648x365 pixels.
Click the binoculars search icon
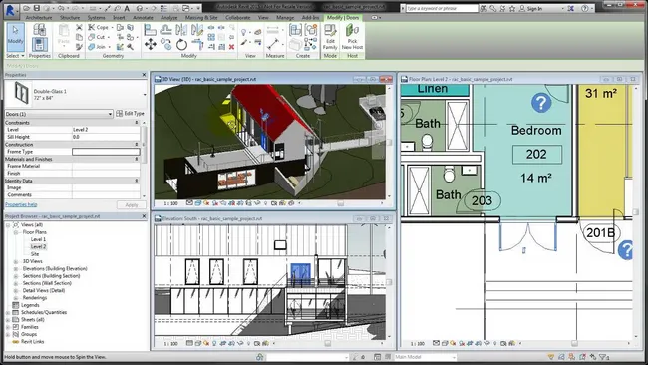tap(484, 8)
